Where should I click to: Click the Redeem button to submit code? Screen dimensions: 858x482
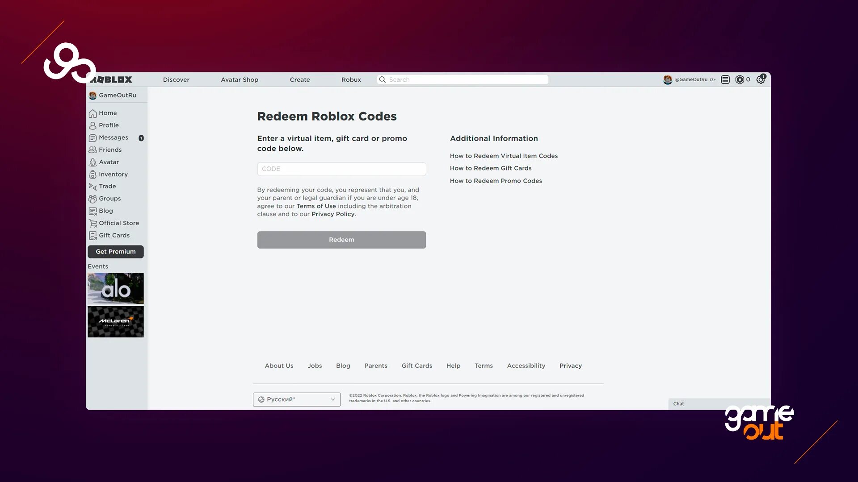coord(341,240)
